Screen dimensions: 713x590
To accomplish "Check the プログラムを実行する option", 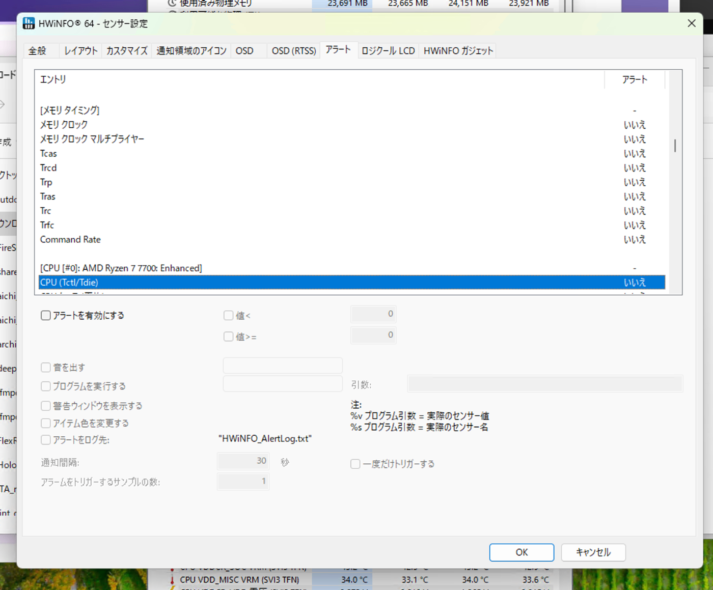I will coord(46,386).
